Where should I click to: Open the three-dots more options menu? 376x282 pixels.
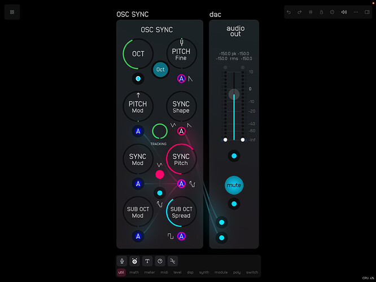[356, 12]
